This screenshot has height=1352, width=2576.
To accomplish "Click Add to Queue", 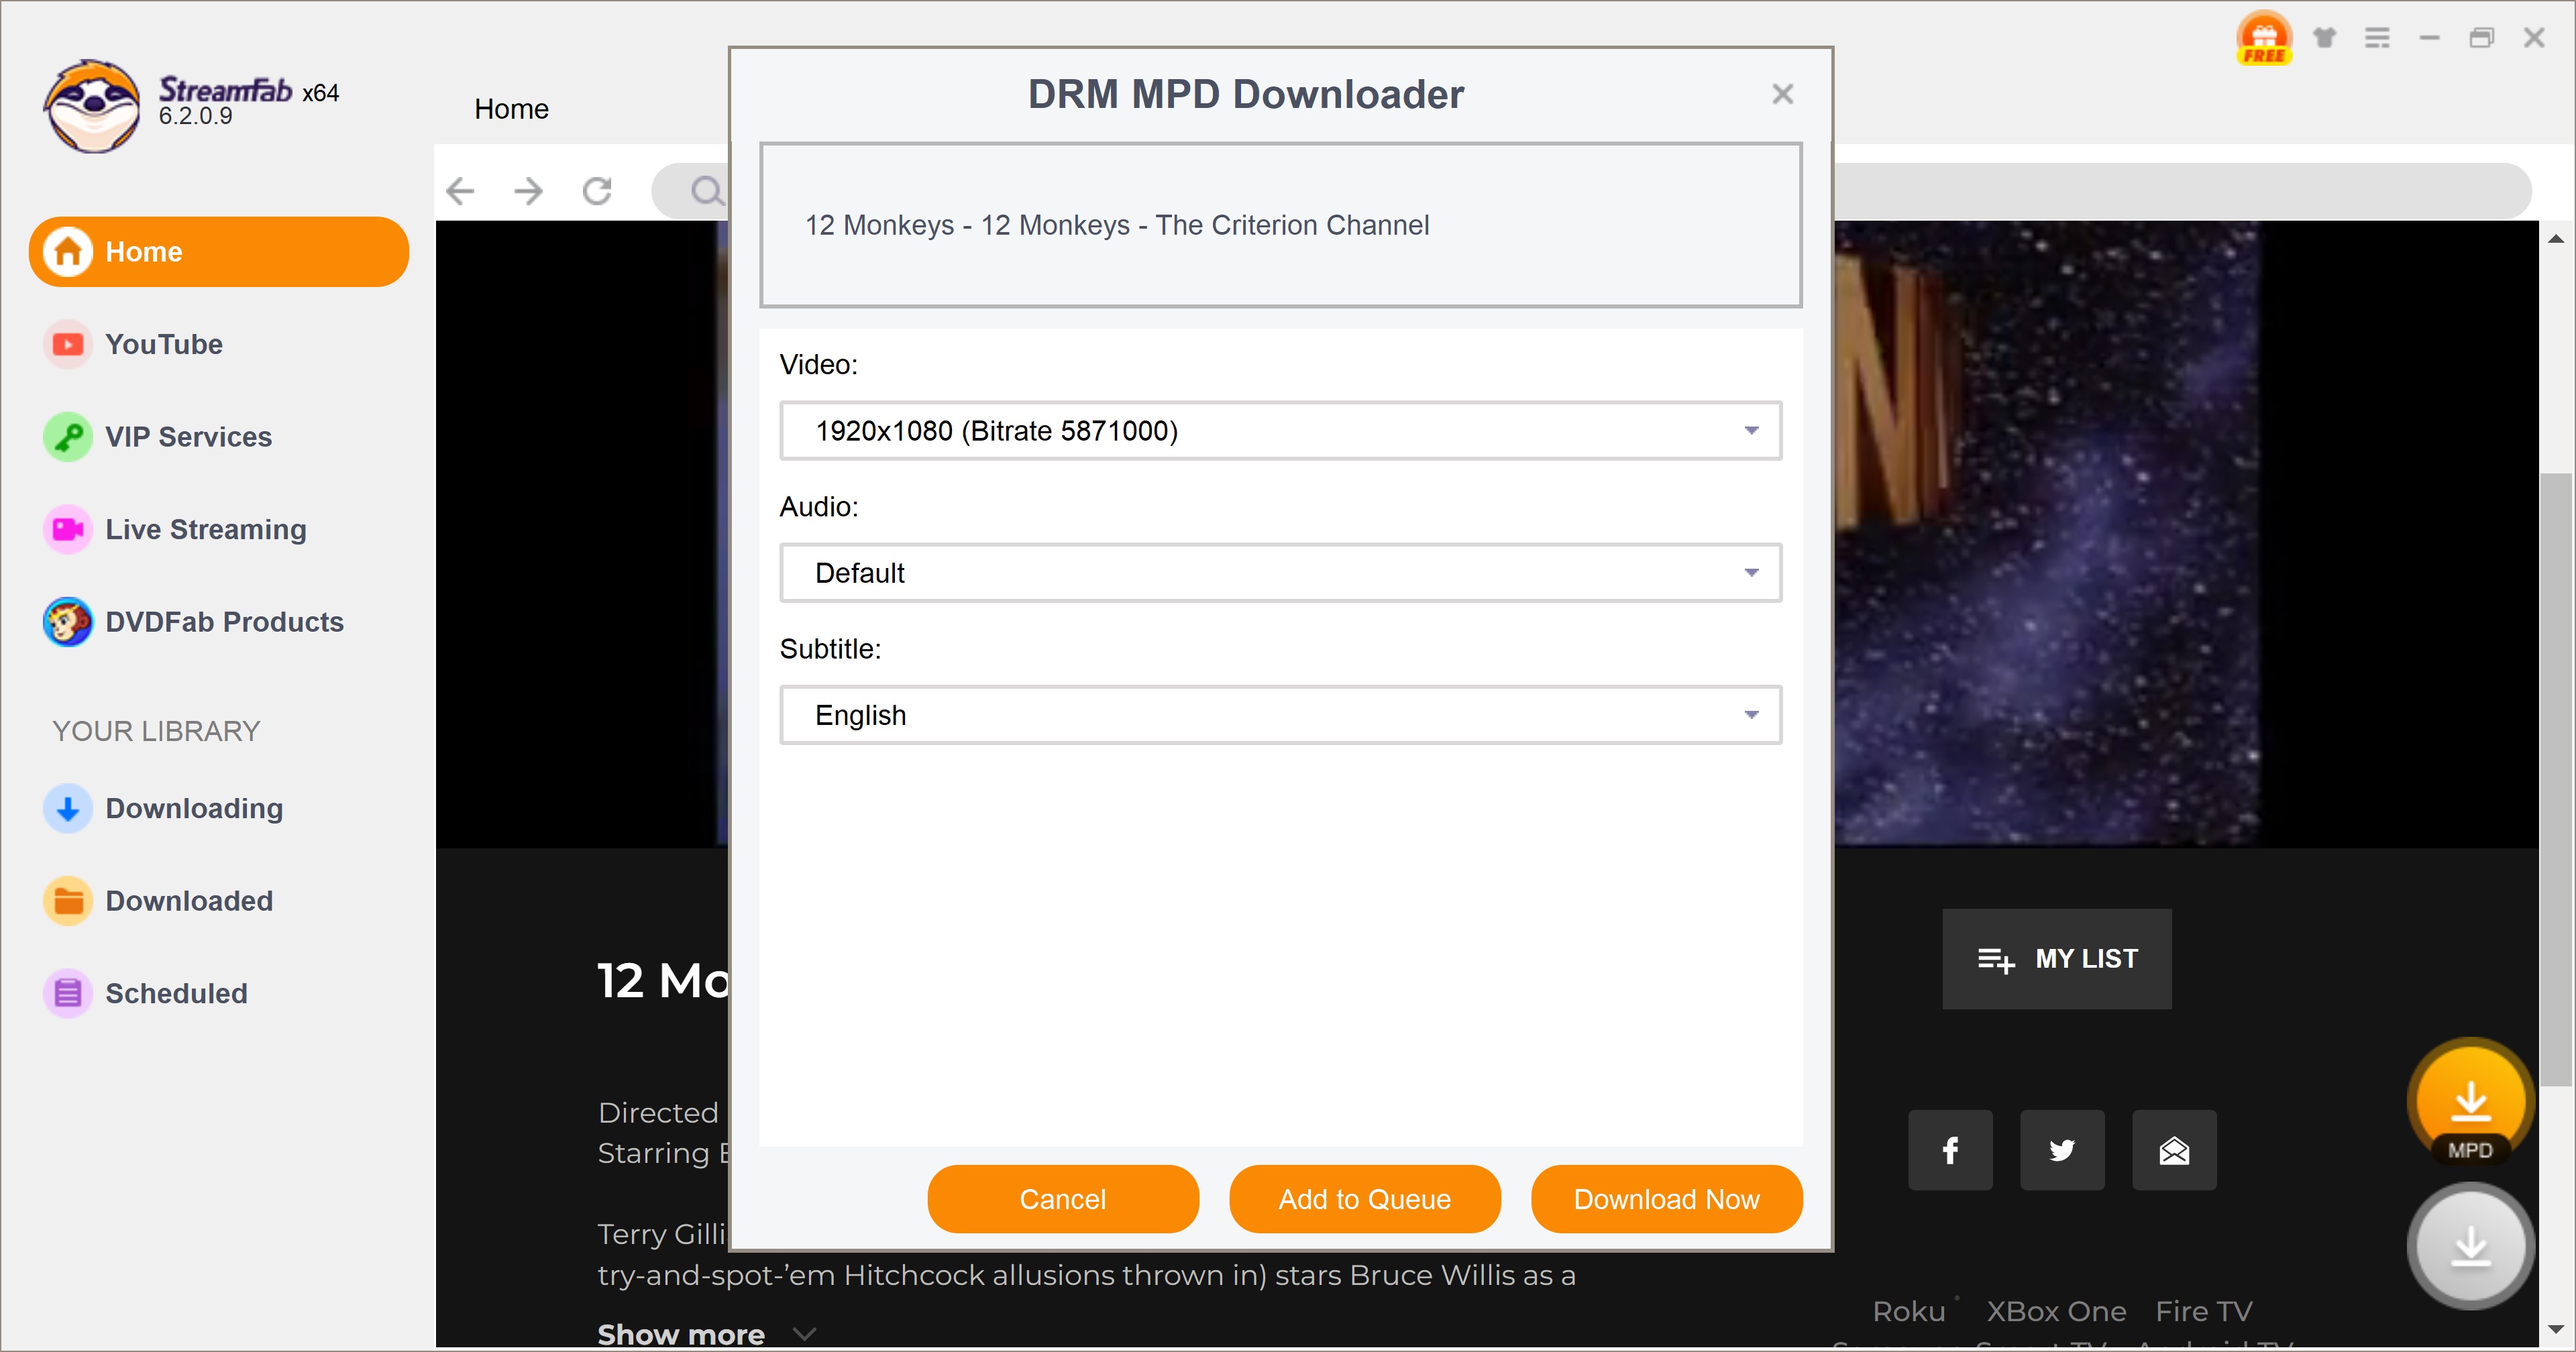I will click(1365, 1199).
